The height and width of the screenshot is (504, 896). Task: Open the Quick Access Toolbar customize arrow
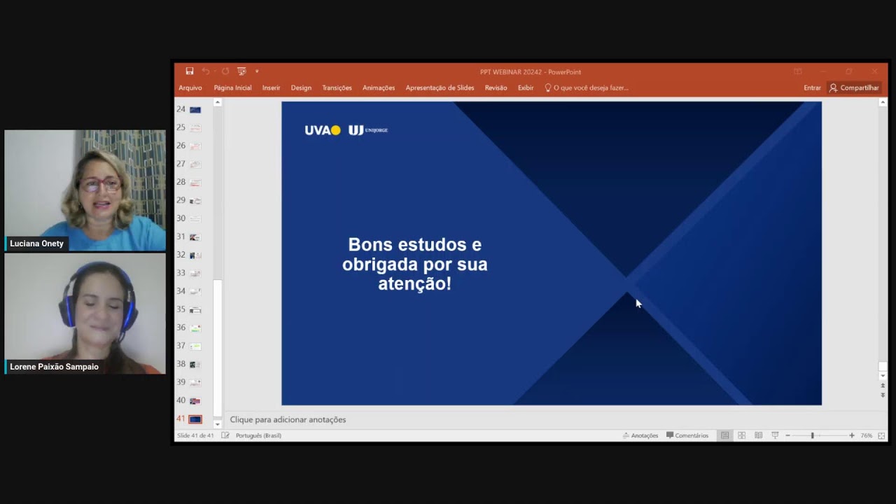pyautogui.click(x=257, y=71)
